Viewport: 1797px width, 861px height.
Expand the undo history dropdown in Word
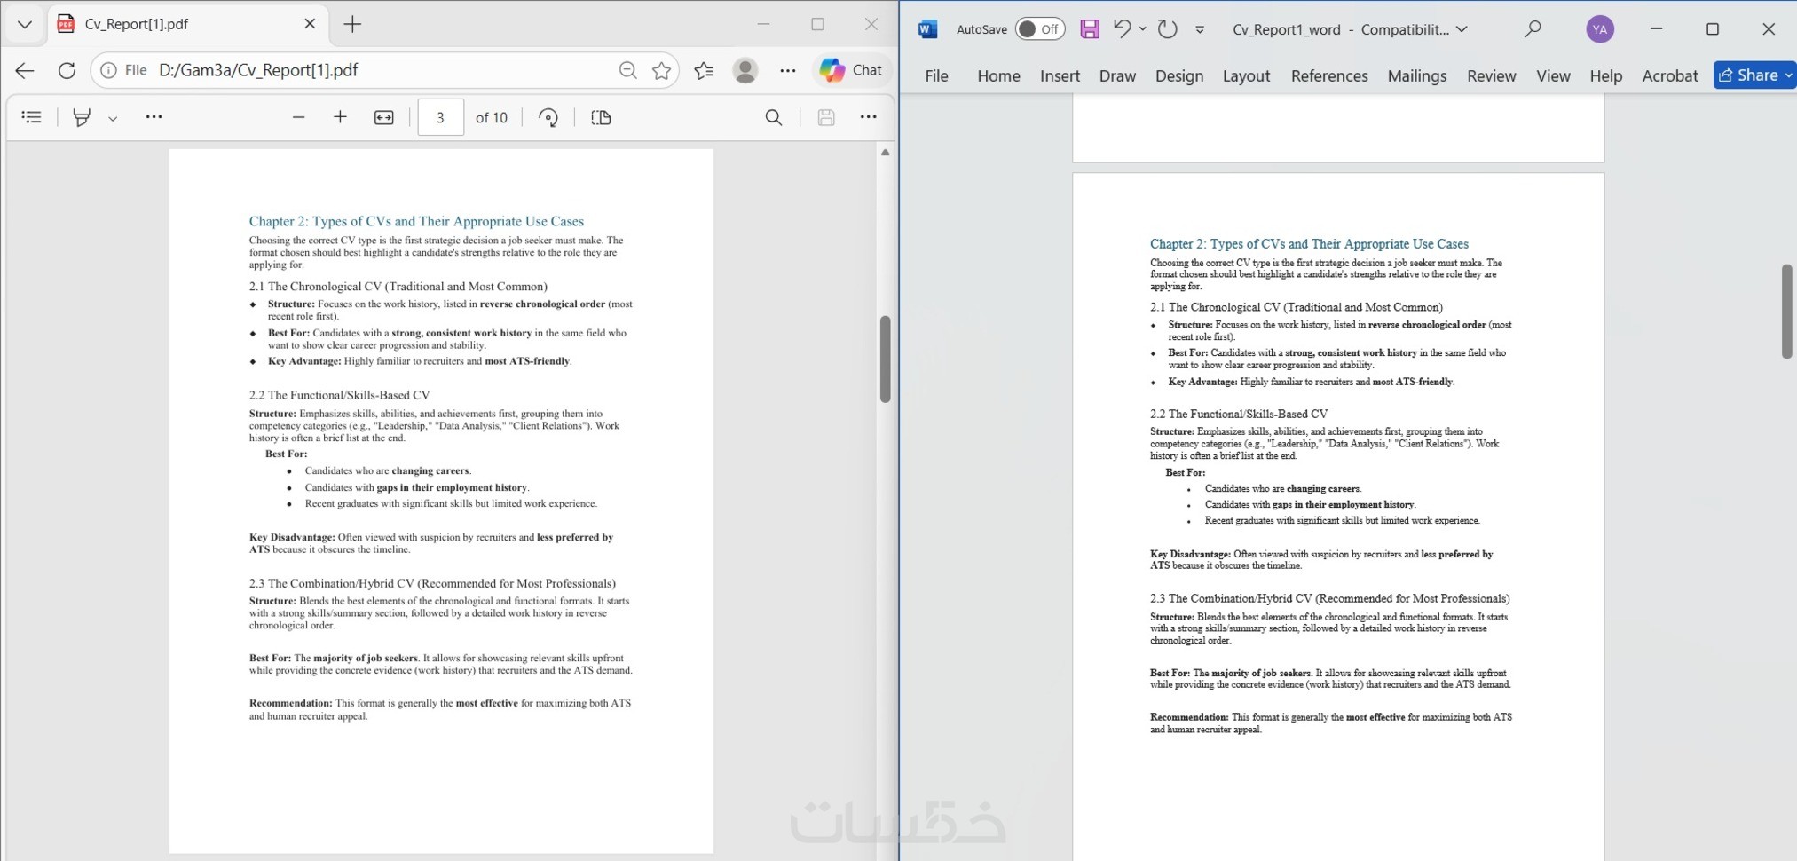click(x=1143, y=29)
